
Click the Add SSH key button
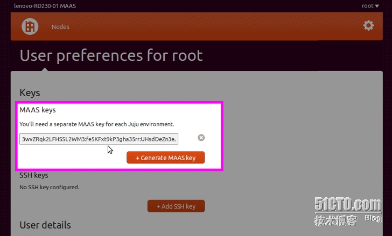click(176, 206)
